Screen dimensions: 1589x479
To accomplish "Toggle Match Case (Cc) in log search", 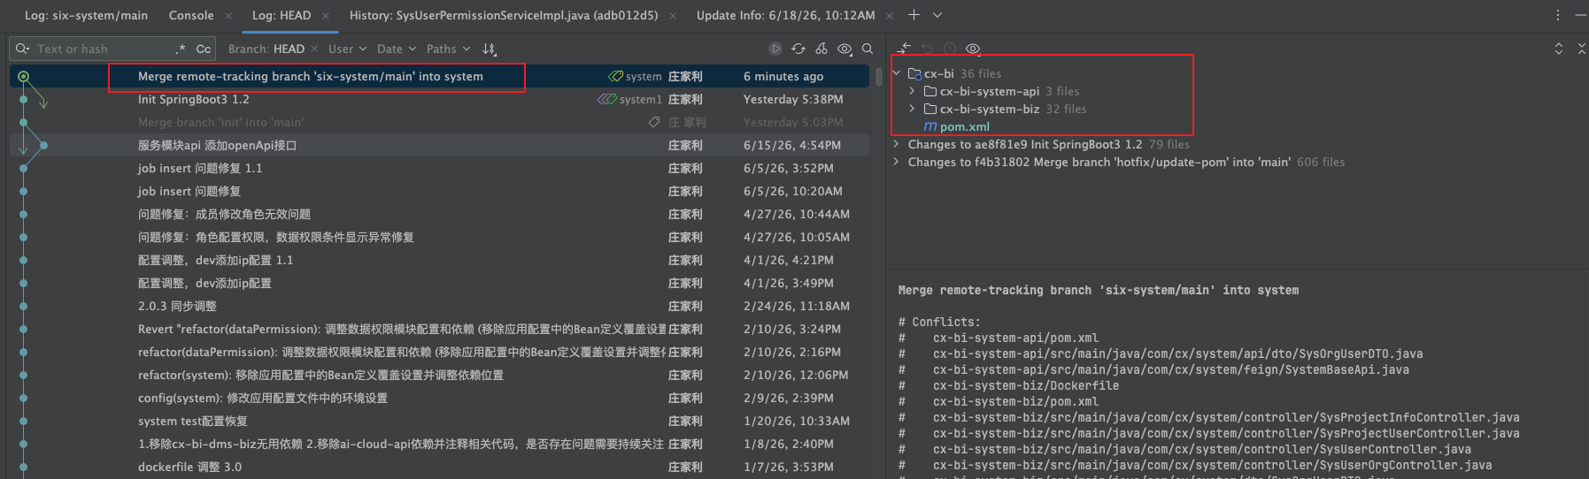I will 204,49.
